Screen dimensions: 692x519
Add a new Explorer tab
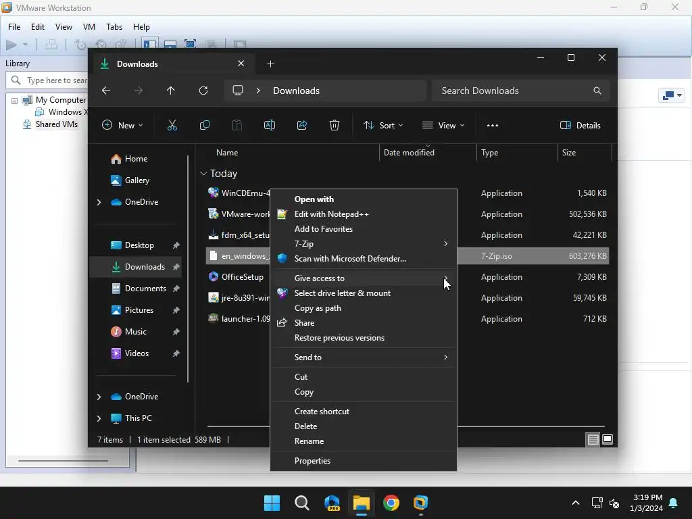coord(270,64)
